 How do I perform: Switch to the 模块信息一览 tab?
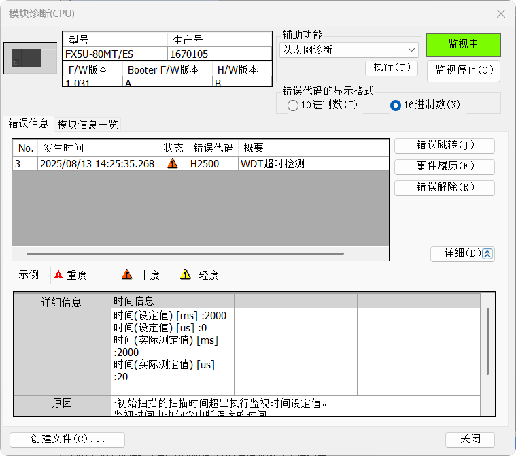tap(88, 125)
